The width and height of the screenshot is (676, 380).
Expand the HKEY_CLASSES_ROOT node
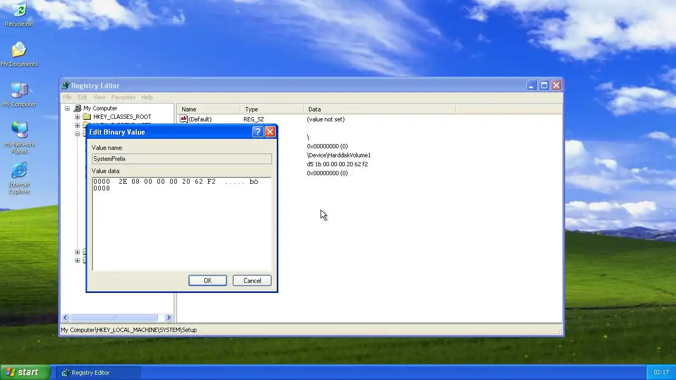pos(77,117)
